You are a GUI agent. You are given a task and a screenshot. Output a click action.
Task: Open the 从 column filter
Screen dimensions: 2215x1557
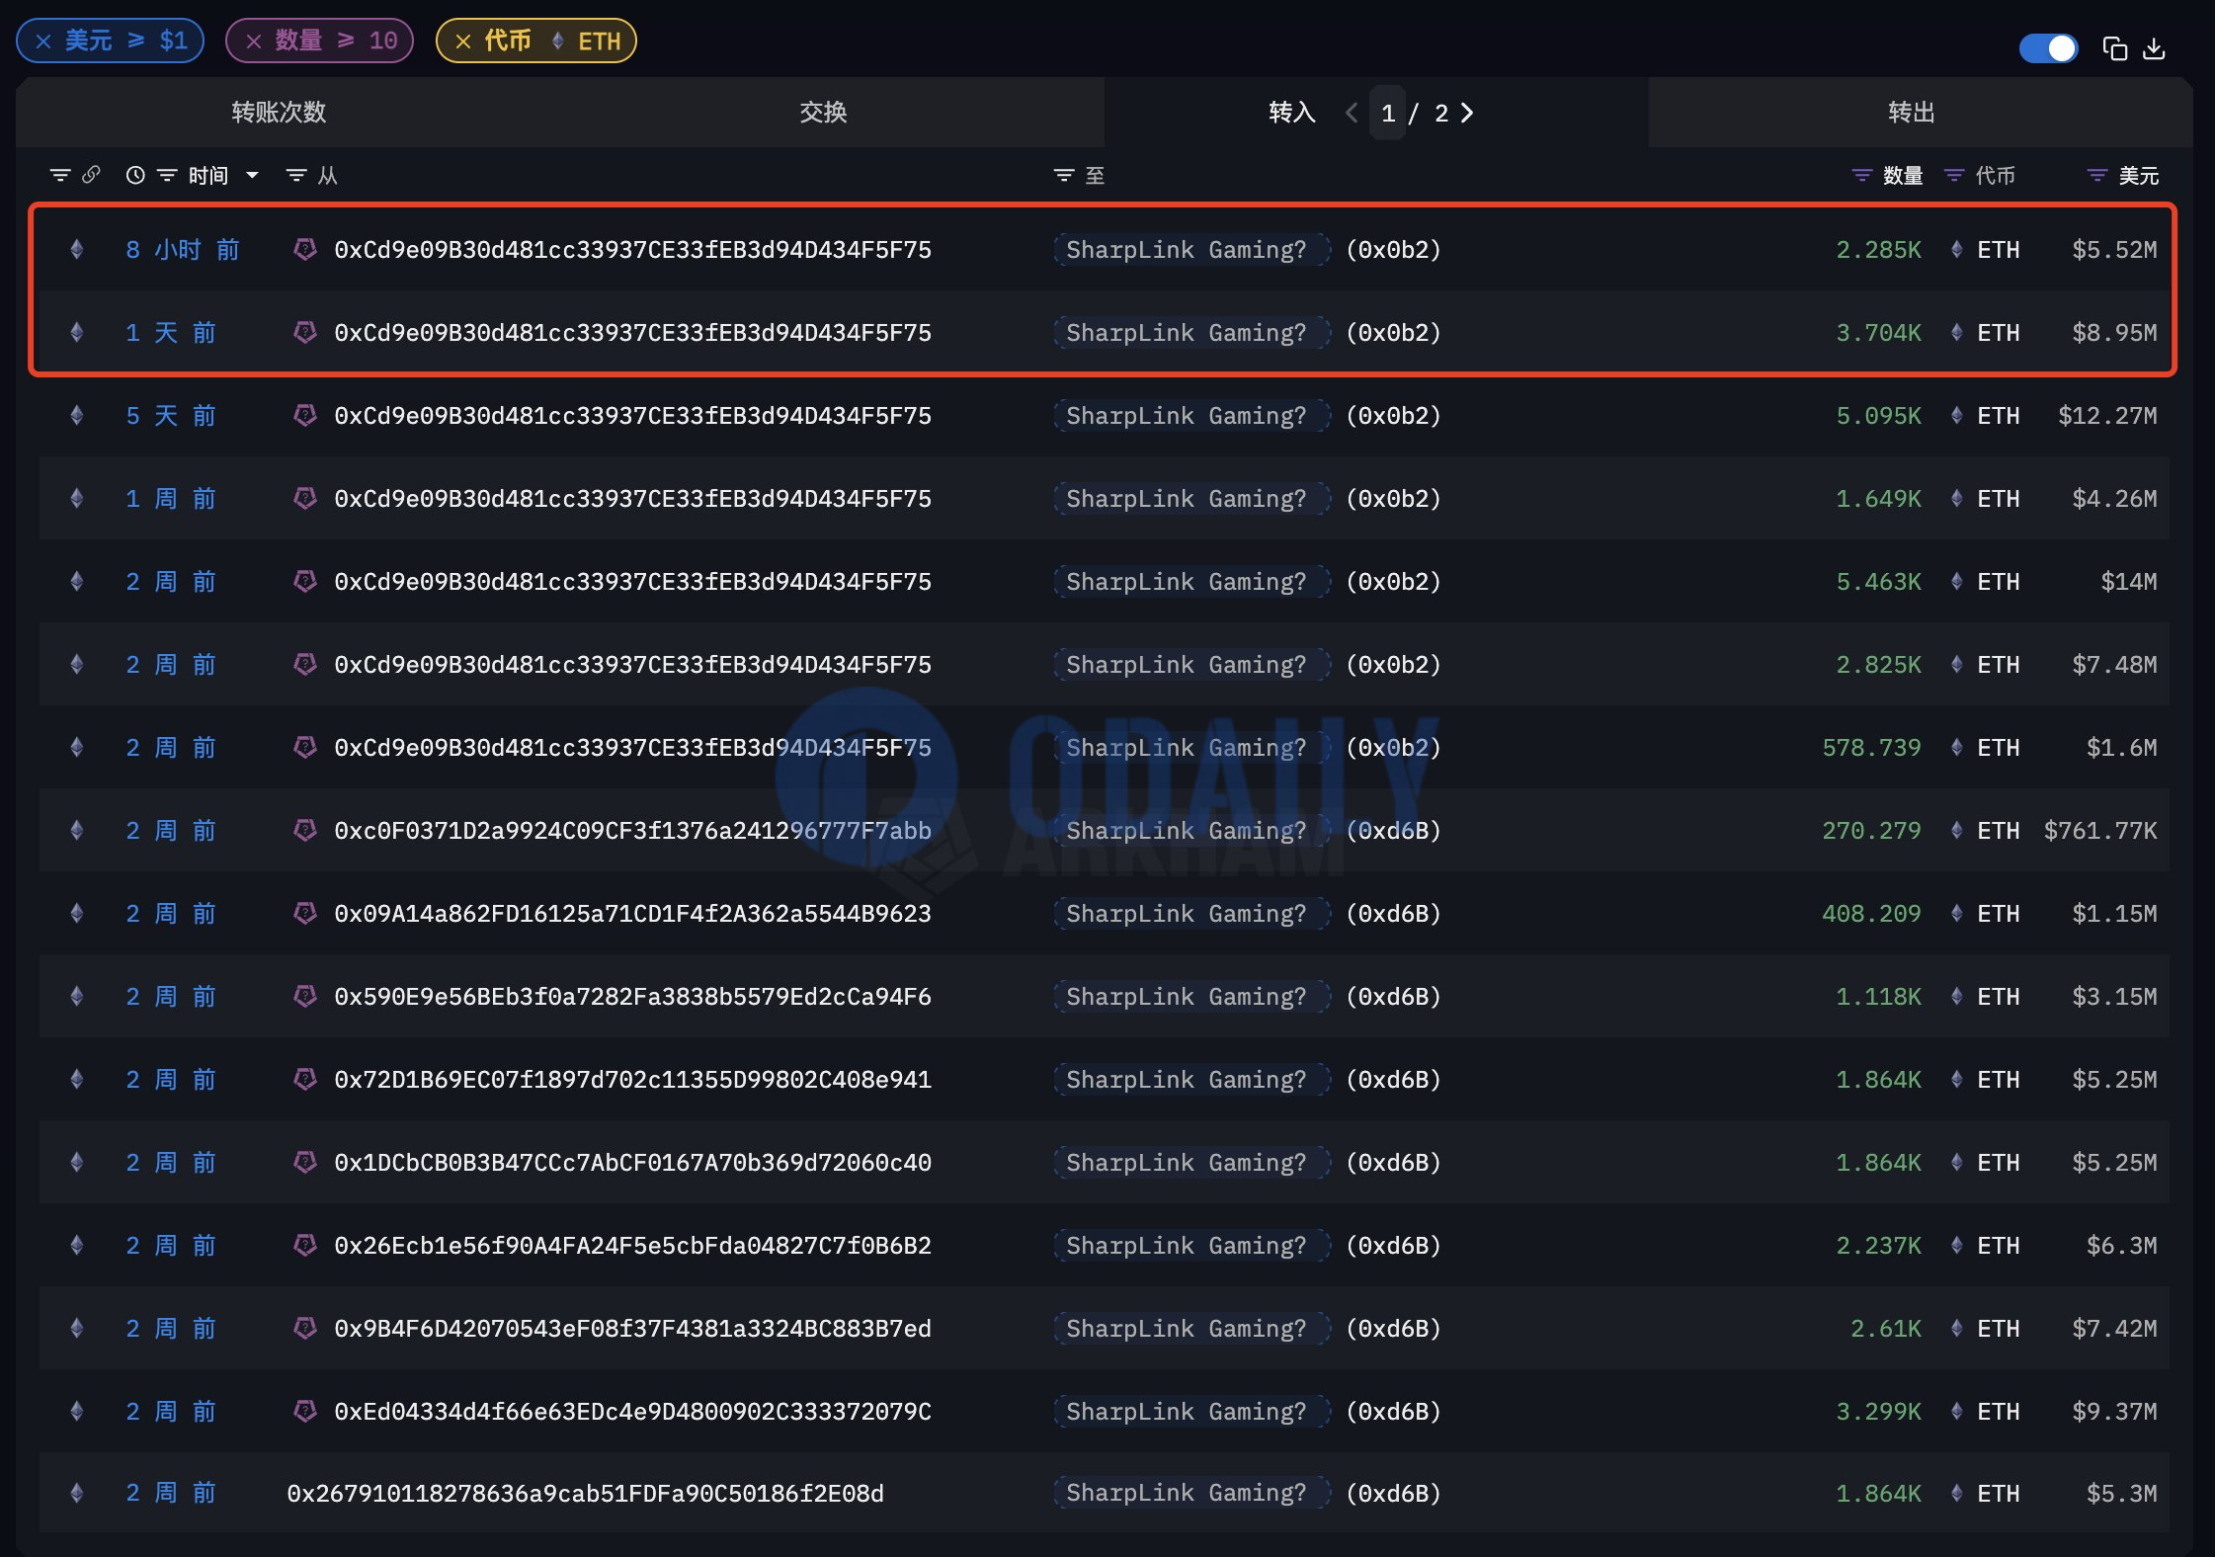(295, 175)
